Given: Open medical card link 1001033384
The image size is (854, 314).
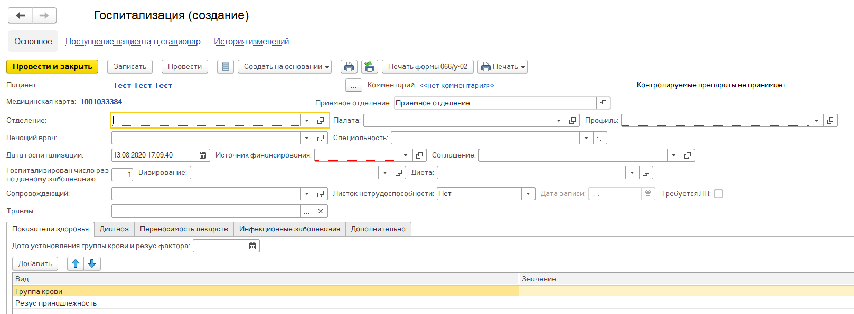Looking at the screenshot, I should [x=101, y=102].
